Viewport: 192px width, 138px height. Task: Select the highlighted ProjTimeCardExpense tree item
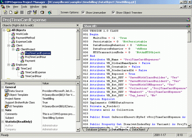pos(38,53)
